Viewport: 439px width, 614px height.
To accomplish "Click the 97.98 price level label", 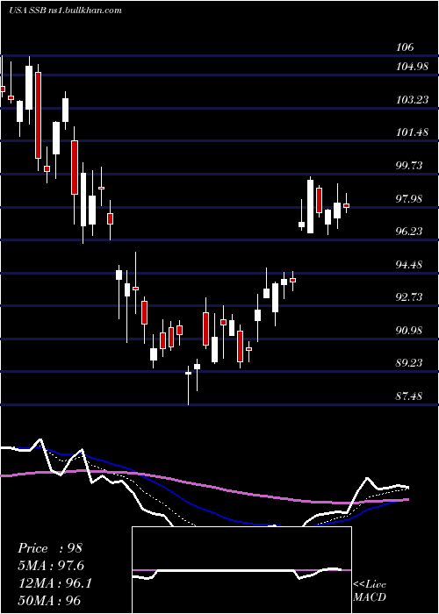I will coord(410,198).
